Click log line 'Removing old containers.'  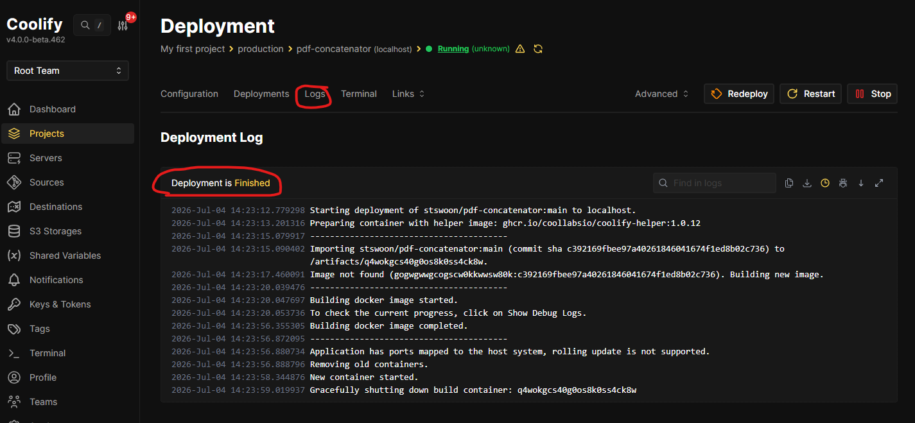[369, 364]
